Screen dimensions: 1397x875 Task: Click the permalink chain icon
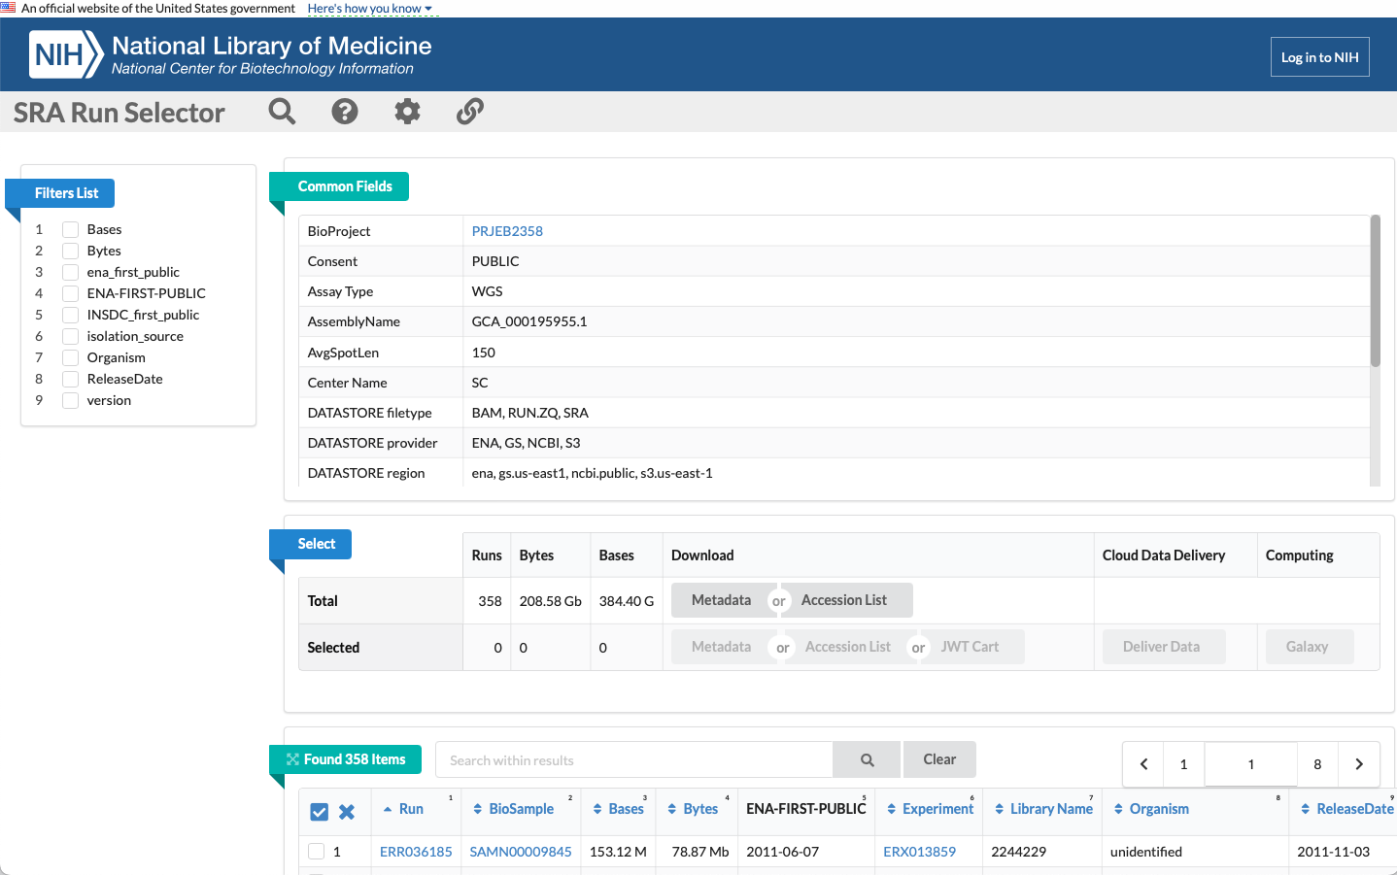(x=470, y=112)
